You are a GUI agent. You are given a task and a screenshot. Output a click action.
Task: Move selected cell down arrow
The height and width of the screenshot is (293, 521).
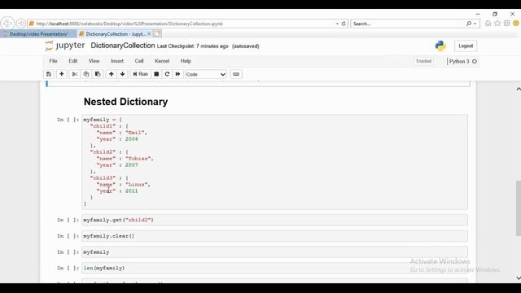pyautogui.click(x=123, y=74)
